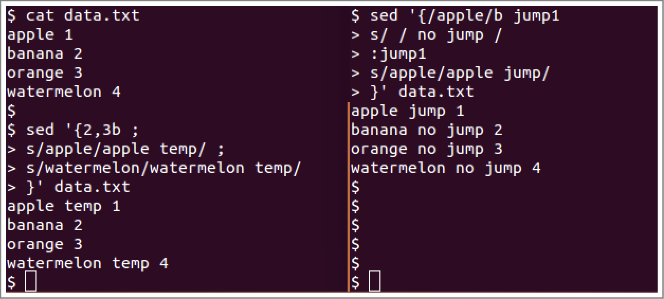Image resolution: width=664 pixels, height=299 pixels.
Task: Click the 's/watermelon/watermelon temp/' line
Action: [154, 168]
